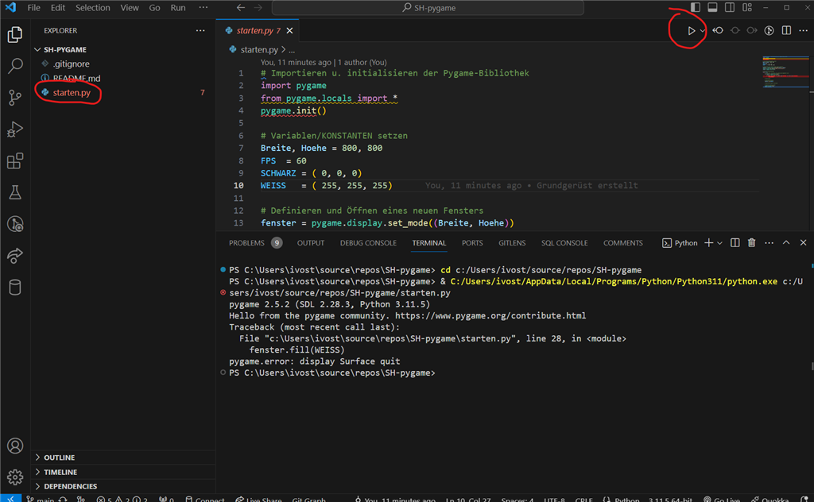Switch to the PROBLEMS tab

click(x=246, y=243)
